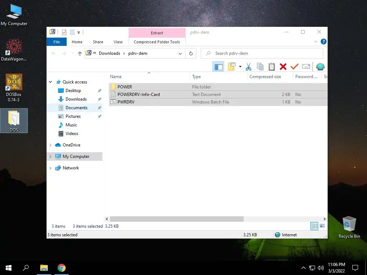
Task: Open Customize Quick Access Toolbar dropdown
Action: [x=78, y=33]
